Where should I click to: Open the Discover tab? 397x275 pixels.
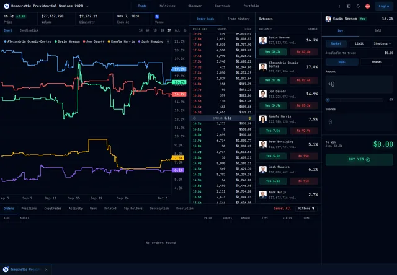pyautogui.click(x=195, y=6)
